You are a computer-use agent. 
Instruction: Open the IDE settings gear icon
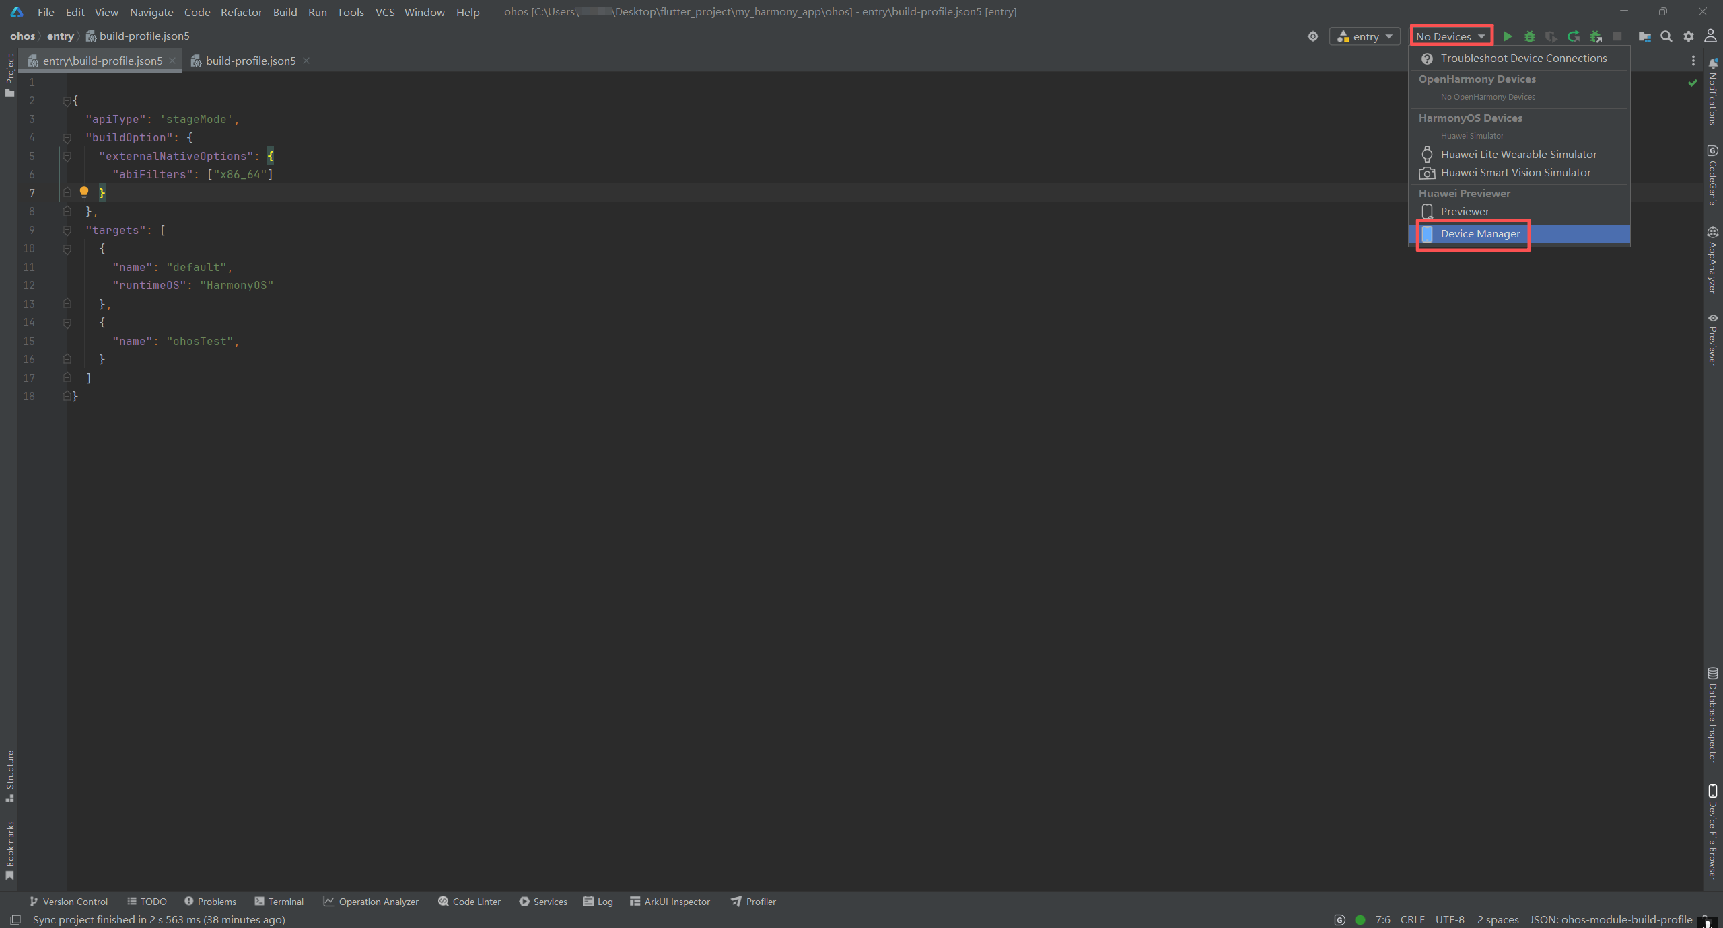1689,36
